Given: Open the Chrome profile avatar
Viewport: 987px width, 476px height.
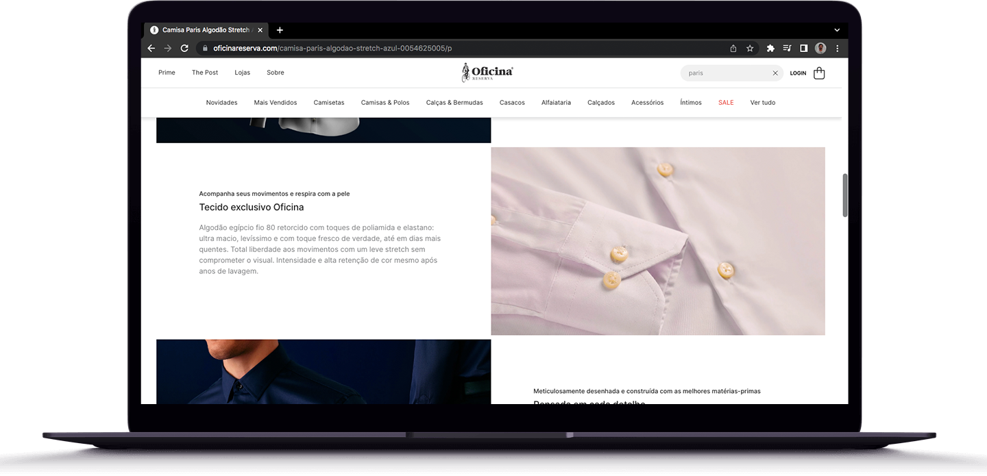Looking at the screenshot, I should click(x=820, y=49).
